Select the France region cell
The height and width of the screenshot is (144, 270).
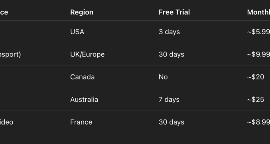click(81, 122)
